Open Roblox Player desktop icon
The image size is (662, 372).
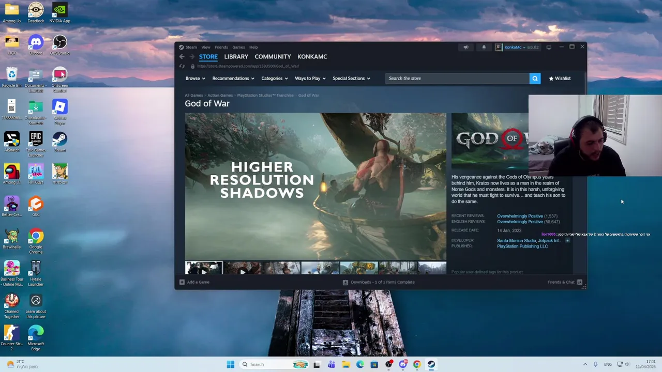point(59,112)
